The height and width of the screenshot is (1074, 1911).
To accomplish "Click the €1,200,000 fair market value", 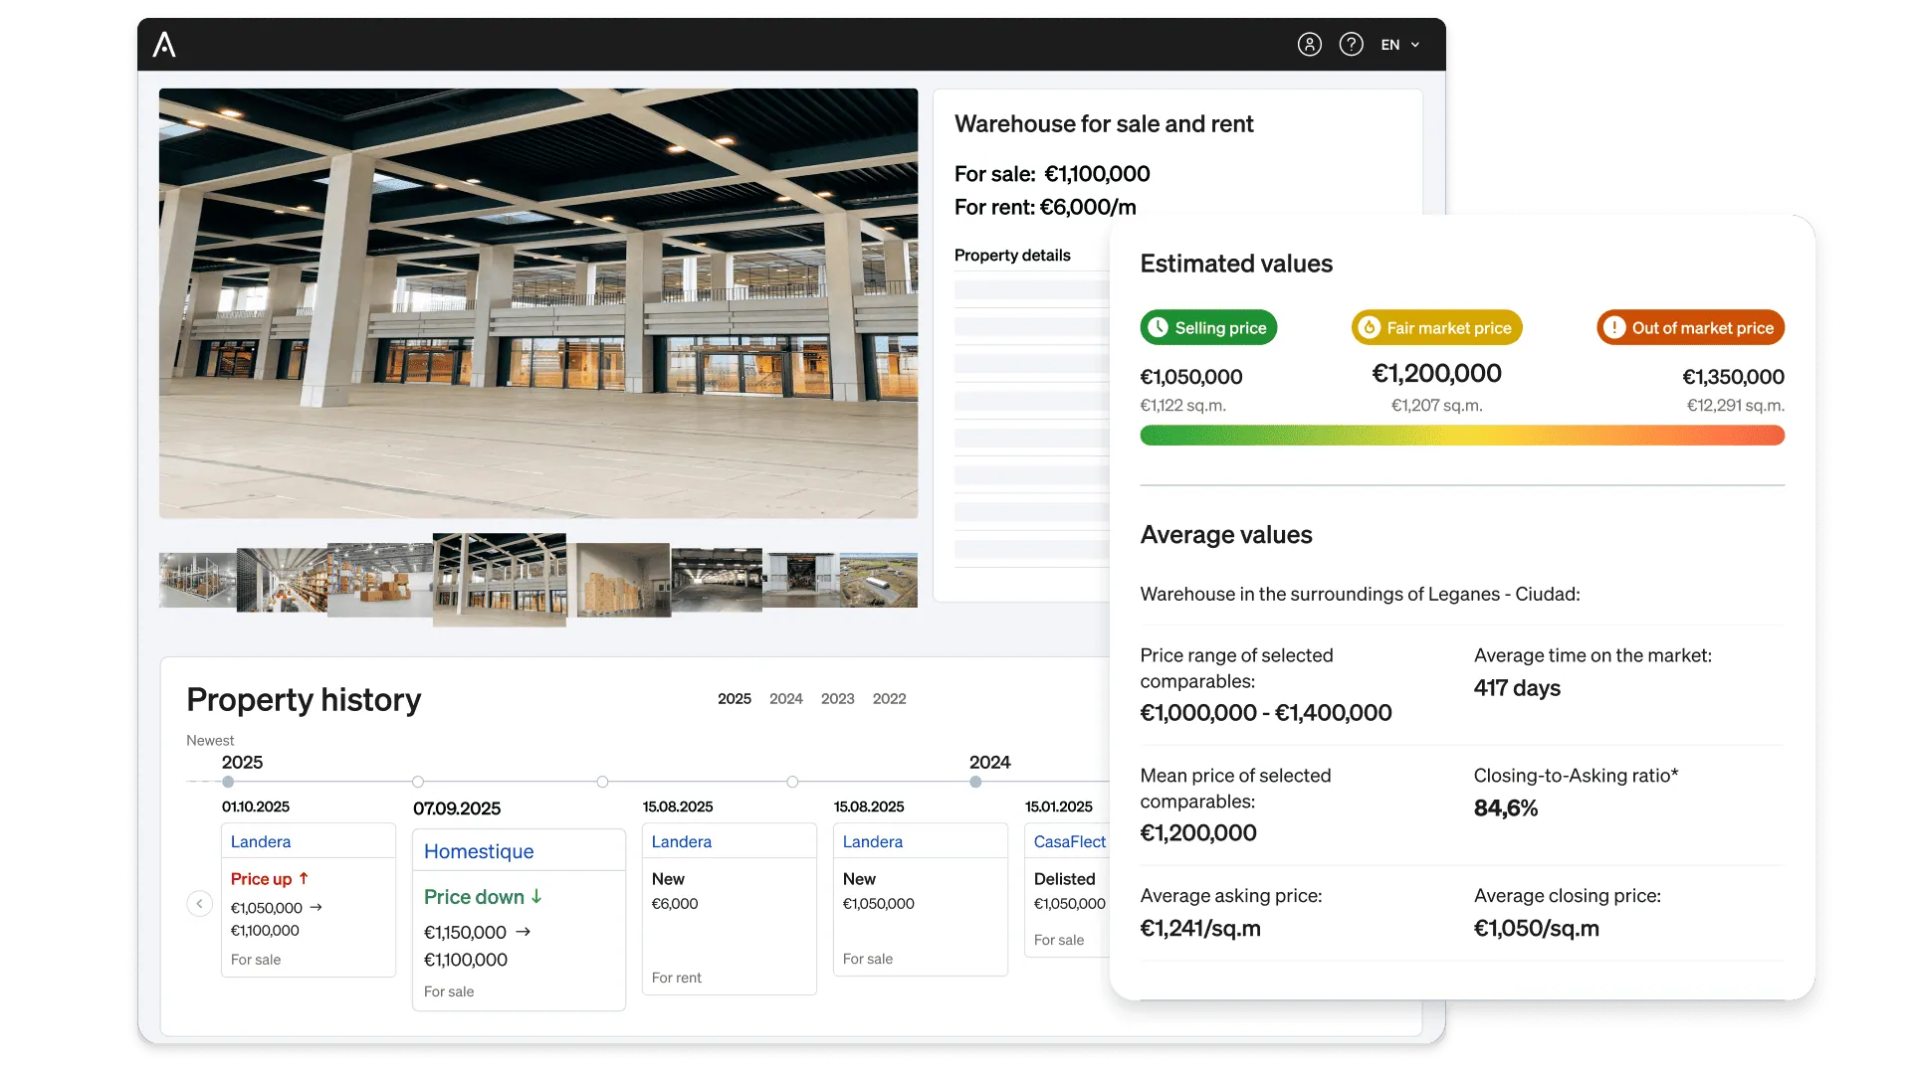I will coord(1436,374).
